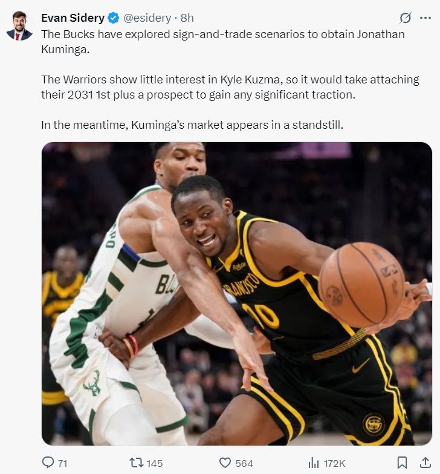This screenshot has height=474, width=440.
Task: Click the @esidery handle
Action: point(147,18)
